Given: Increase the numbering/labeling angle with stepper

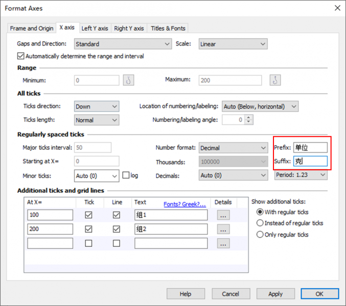Looking at the screenshot, I should pos(249,118).
